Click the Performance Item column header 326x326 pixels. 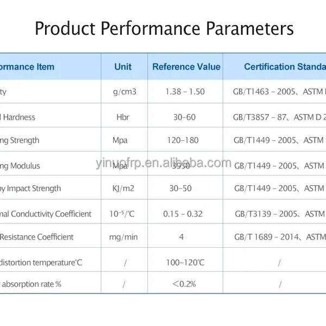coord(27,67)
